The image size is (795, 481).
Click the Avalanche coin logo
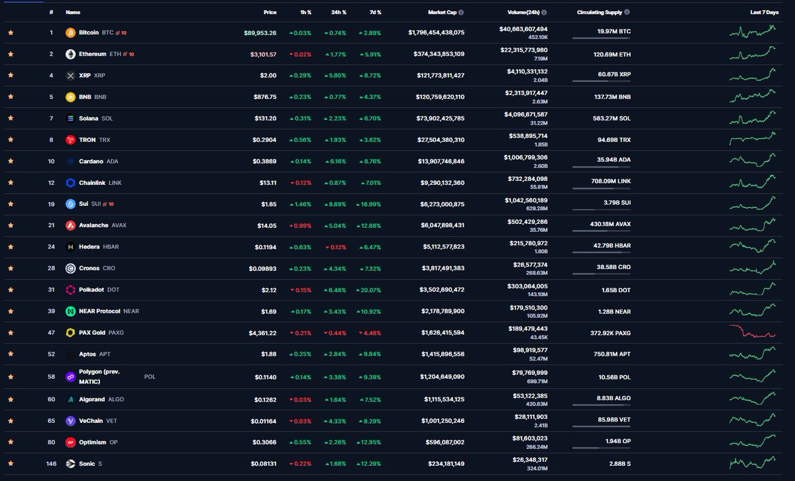[71, 225]
